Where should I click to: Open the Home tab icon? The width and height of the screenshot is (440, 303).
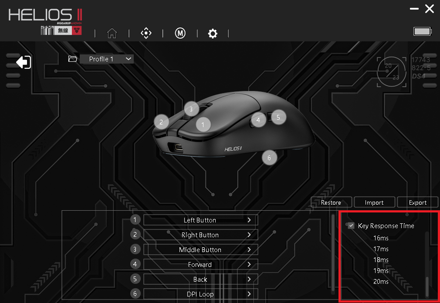coord(112,34)
